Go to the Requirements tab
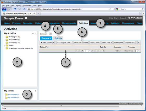The image size is (146, 111). [69, 23]
